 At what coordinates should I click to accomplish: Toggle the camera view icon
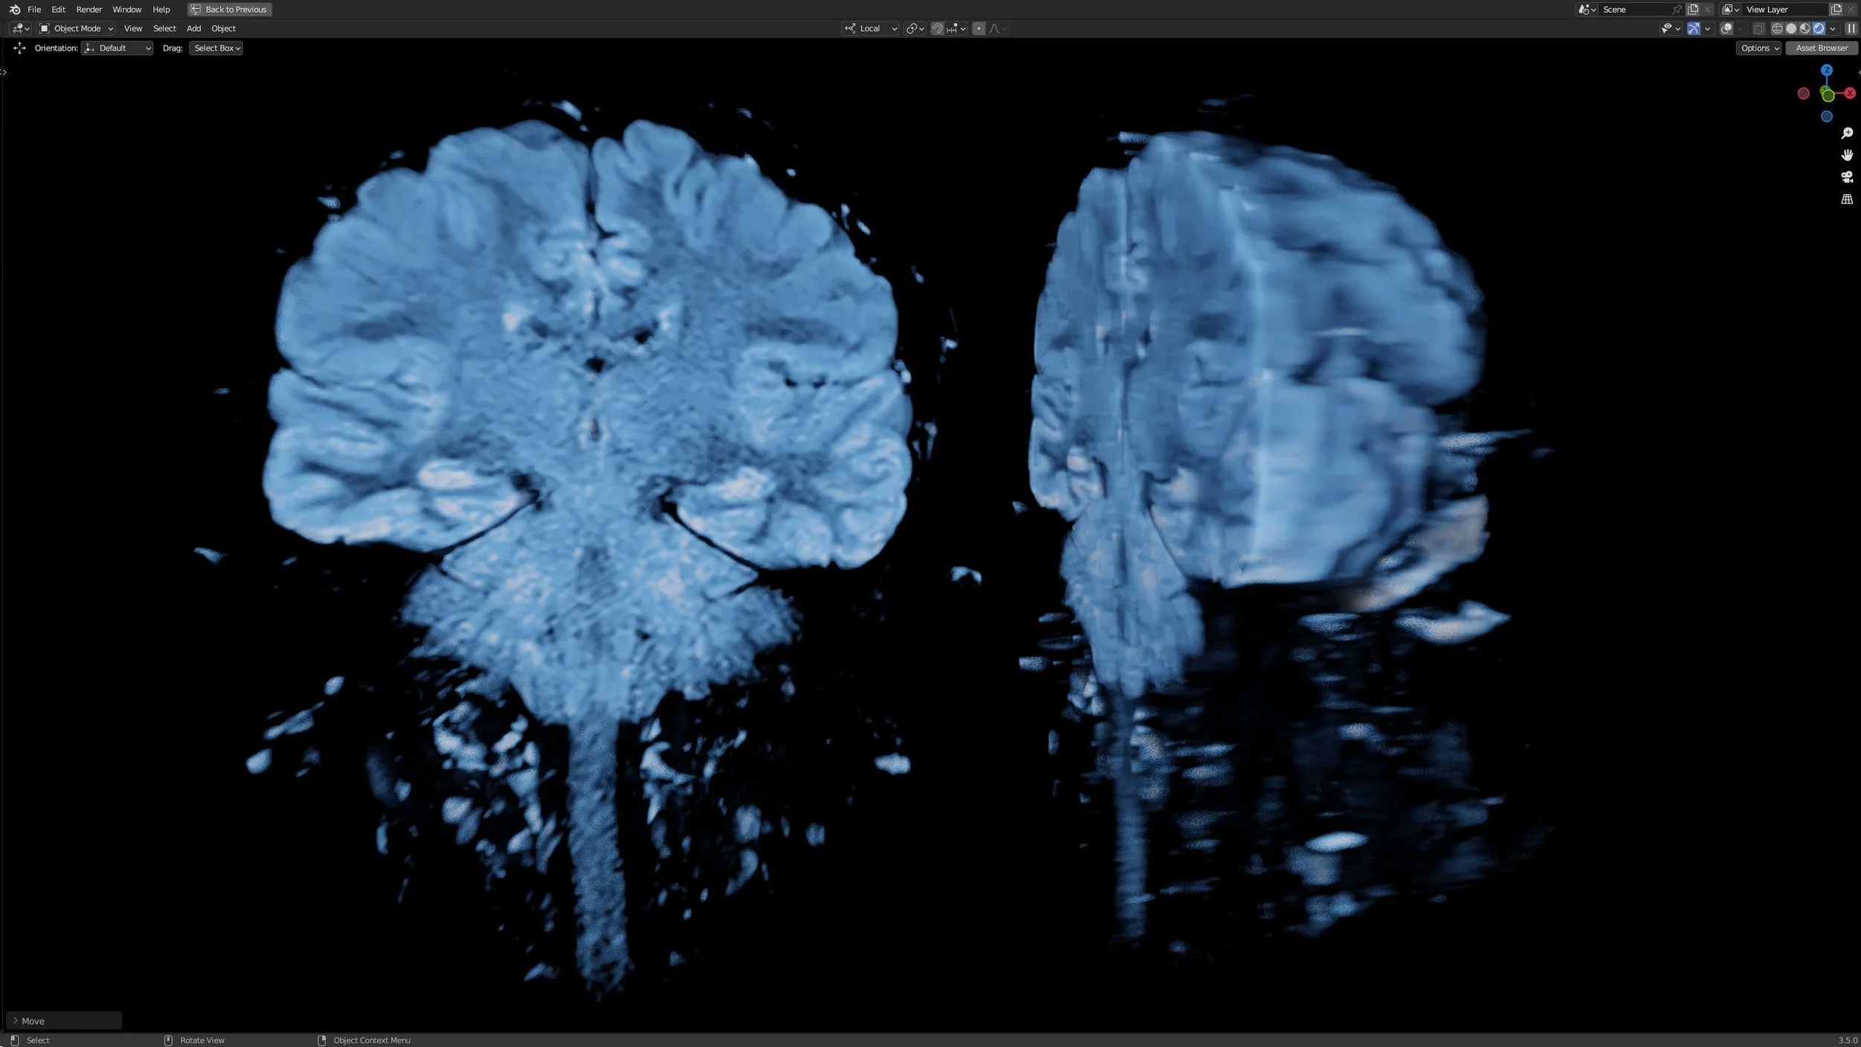click(1847, 177)
